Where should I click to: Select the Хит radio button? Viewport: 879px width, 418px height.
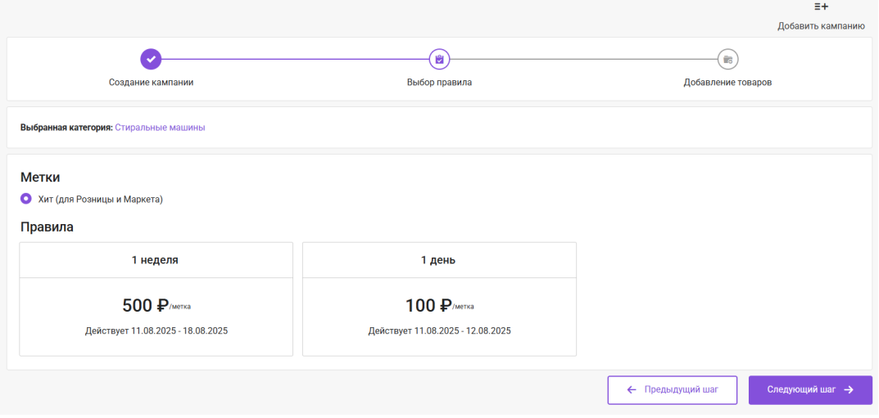click(x=25, y=199)
